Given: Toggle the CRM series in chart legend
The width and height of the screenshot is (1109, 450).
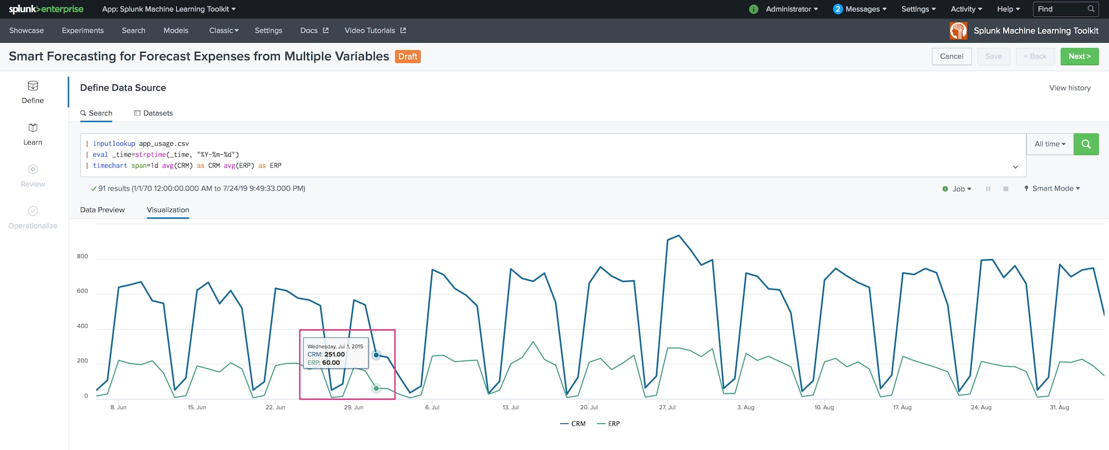Looking at the screenshot, I should [573, 424].
